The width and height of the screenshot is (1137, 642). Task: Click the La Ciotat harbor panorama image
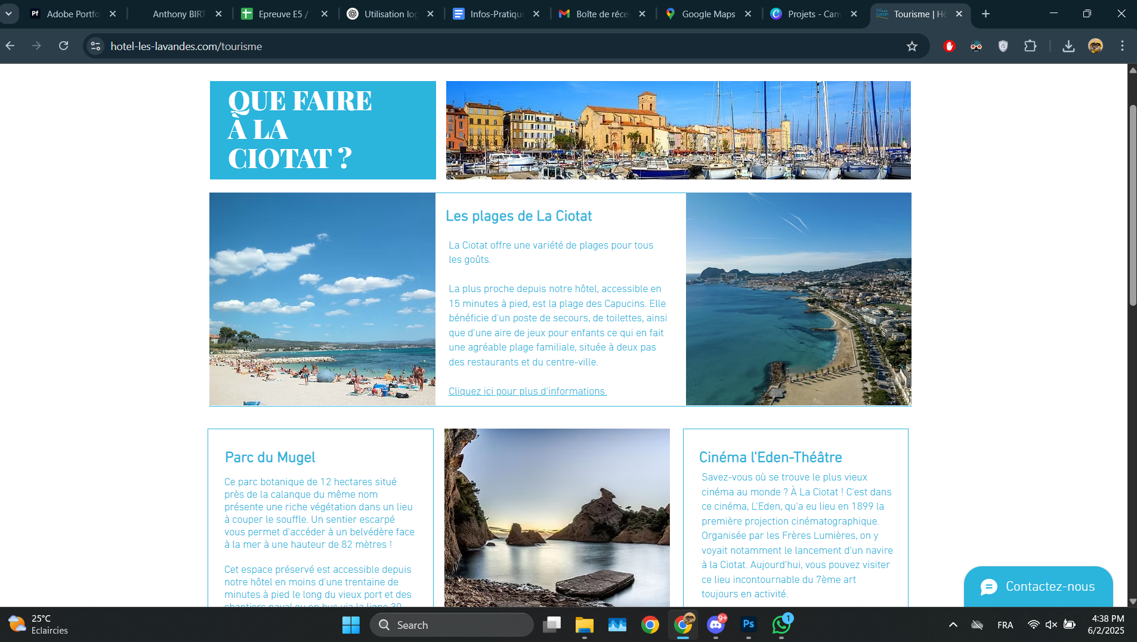[678, 130]
